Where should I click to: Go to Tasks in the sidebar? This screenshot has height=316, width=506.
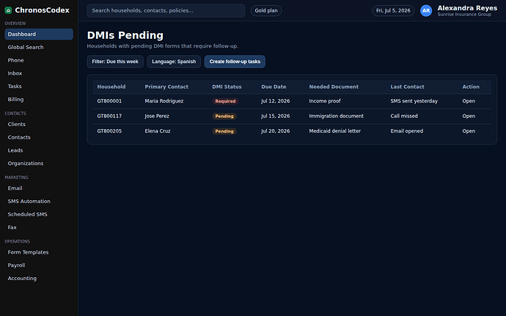point(39,87)
